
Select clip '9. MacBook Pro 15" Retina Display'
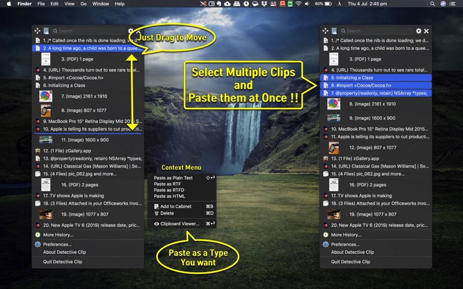click(x=88, y=121)
